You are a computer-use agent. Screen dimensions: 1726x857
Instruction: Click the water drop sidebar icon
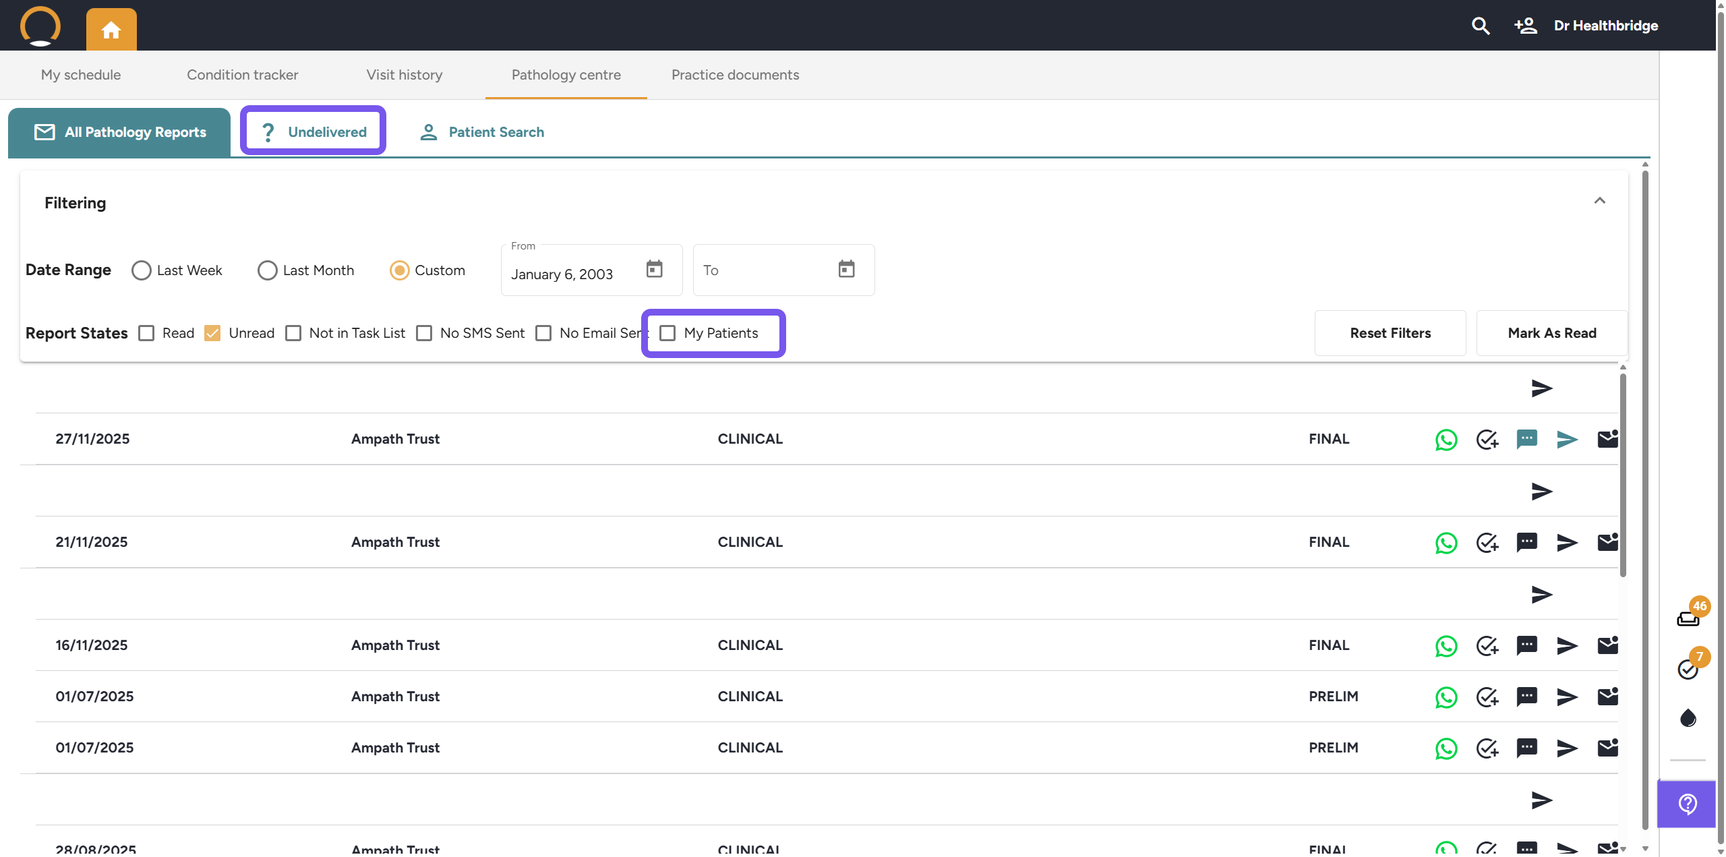tap(1688, 718)
